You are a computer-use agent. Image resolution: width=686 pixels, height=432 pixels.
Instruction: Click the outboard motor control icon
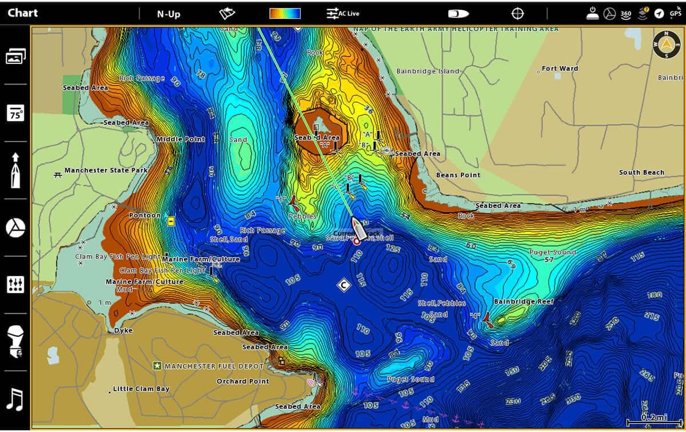point(14,339)
